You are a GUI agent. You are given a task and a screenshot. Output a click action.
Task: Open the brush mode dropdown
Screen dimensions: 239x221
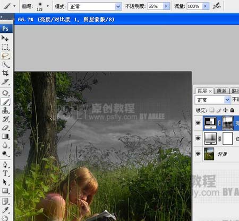click(x=95, y=7)
